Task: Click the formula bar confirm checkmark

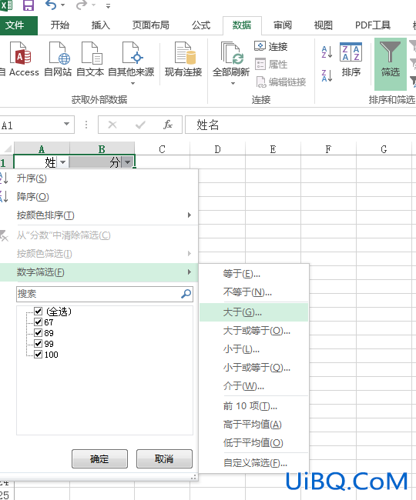Action: pos(140,125)
